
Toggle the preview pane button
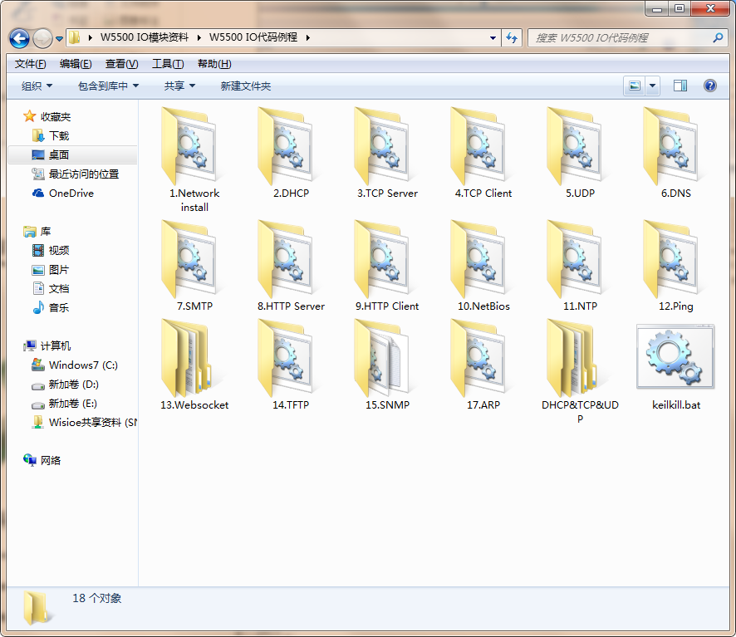680,86
